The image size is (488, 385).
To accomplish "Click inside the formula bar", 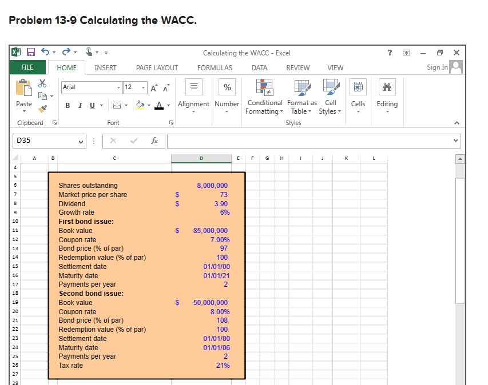I will (286, 141).
